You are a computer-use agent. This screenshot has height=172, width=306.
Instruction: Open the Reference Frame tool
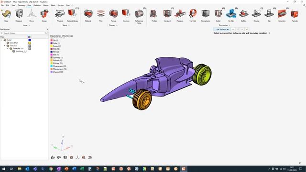[x=139, y=16]
